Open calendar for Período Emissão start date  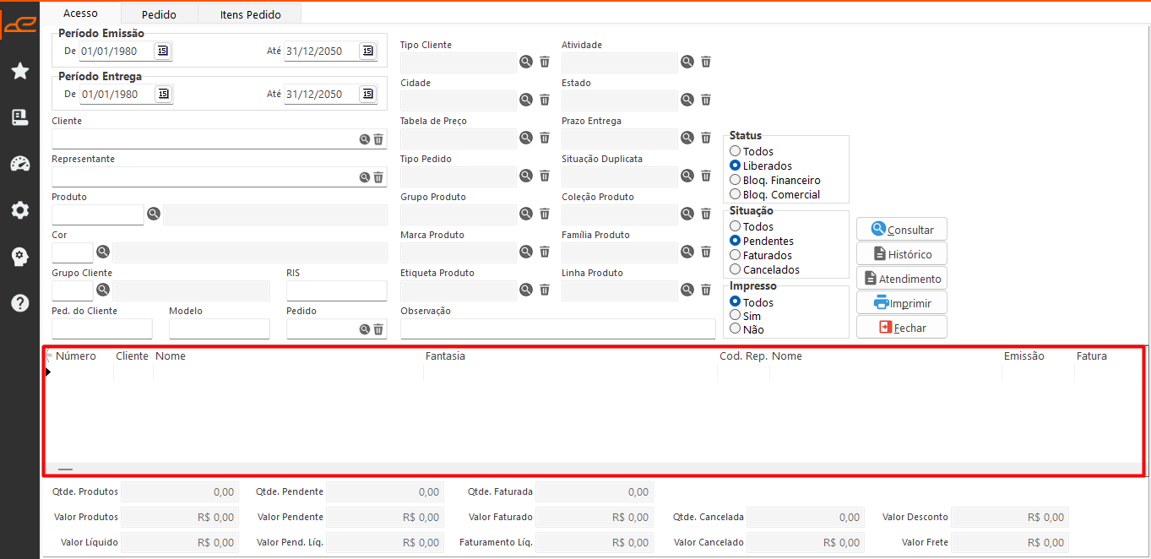[163, 51]
